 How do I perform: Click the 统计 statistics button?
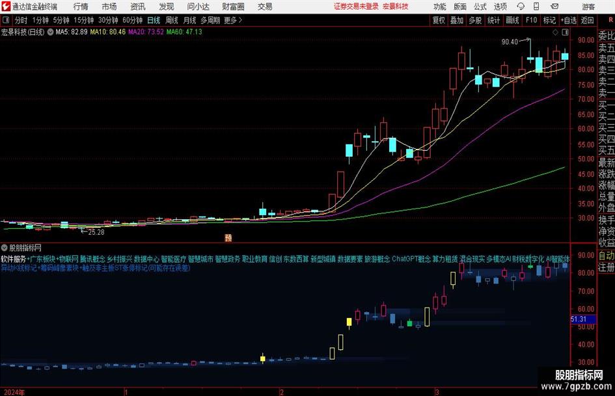[494, 20]
